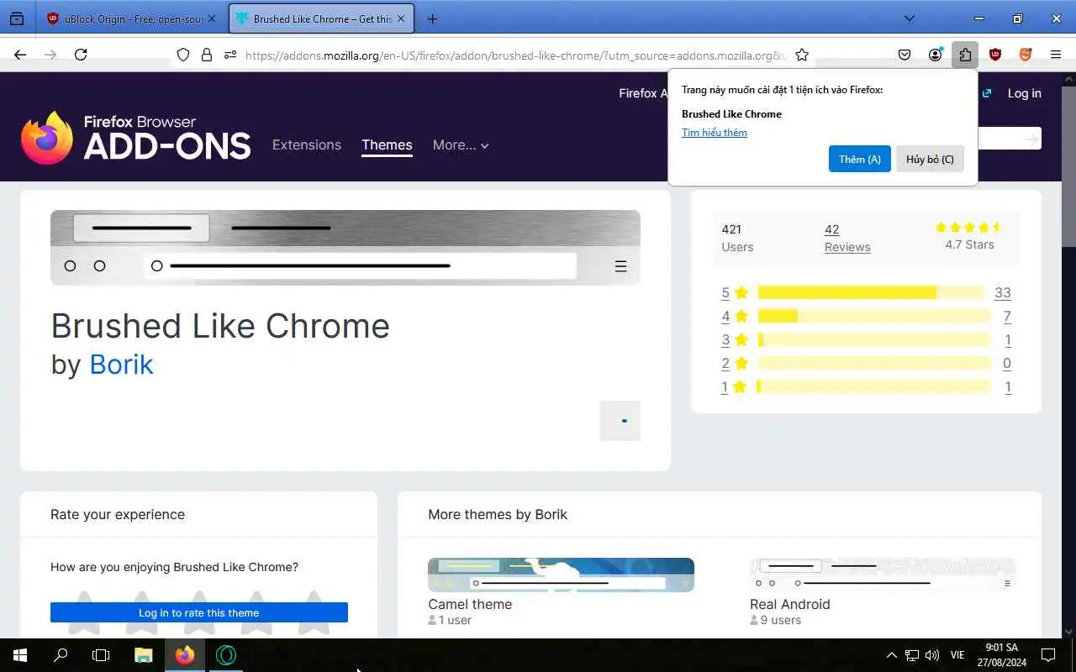Reload the current page
The width and height of the screenshot is (1076, 672).
pyautogui.click(x=81, y=55)
